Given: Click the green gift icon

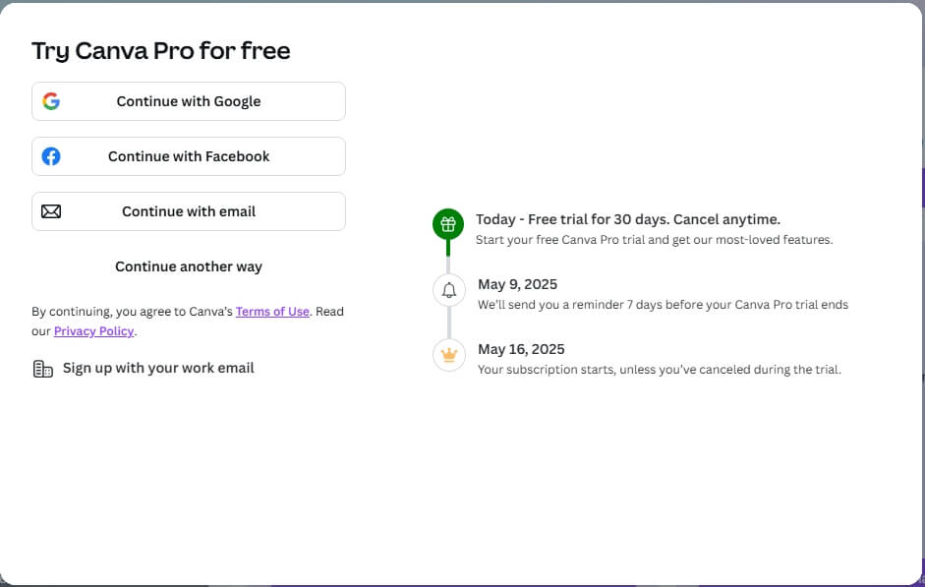Looking at the screenshot, I should click(x=448, y=224).
